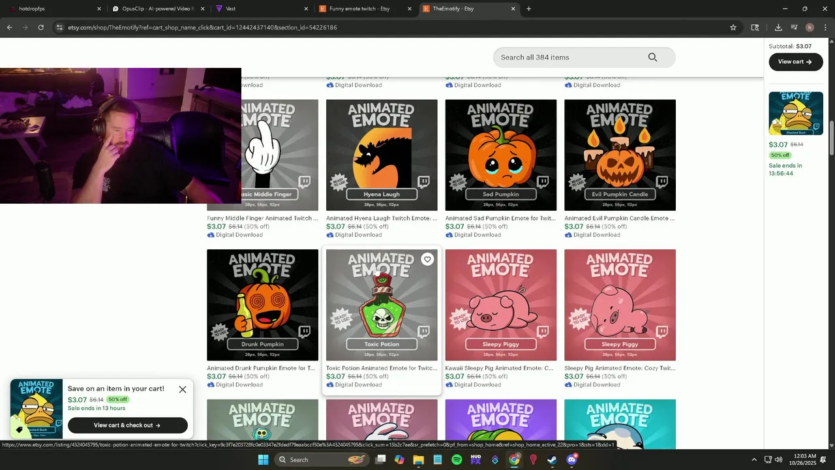Open the Windows Start menu
The image size is (835, 470).
tap(263, 460)
